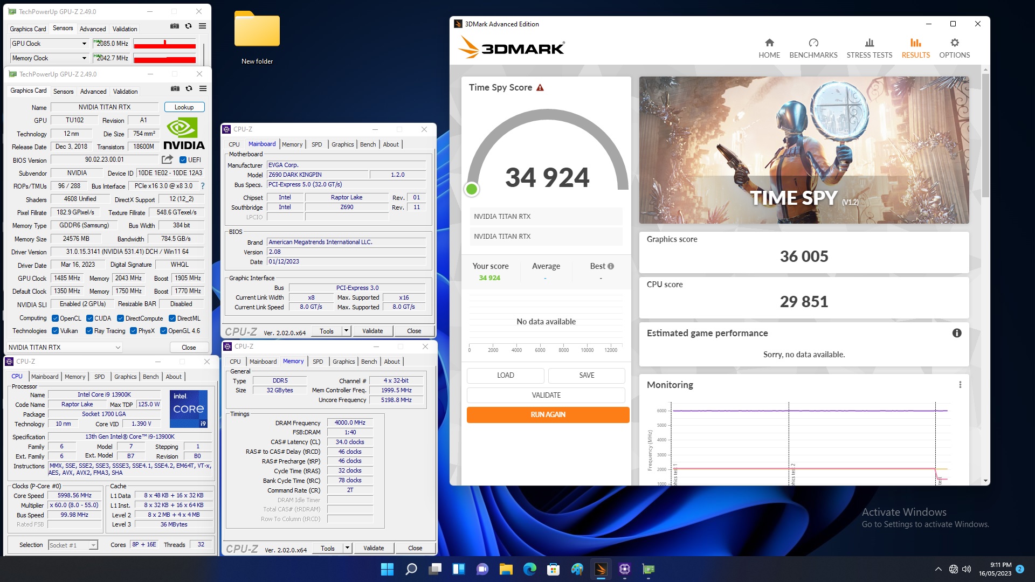
Task: Open GPU Clock sensor dropdown
Action: coord(84,44)
